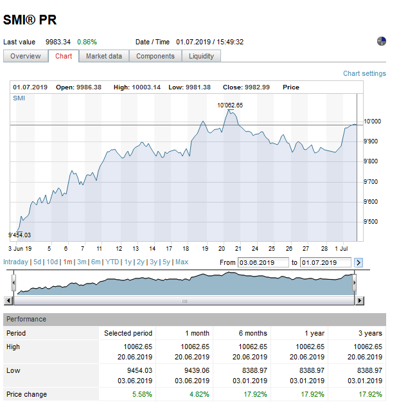Click the Price change row label
Image resolution: width=399 pixels, height=407 pixels.
26,395
